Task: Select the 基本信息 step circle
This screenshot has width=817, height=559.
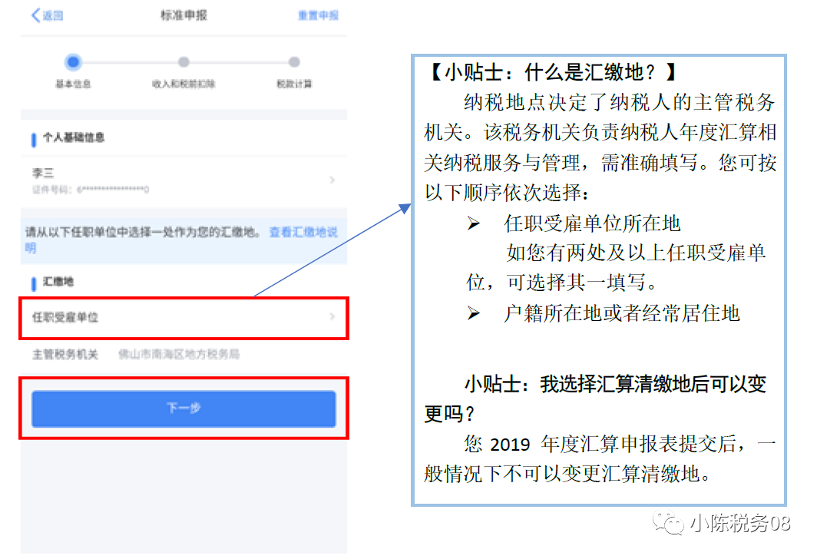Action: tap(73, 62)
